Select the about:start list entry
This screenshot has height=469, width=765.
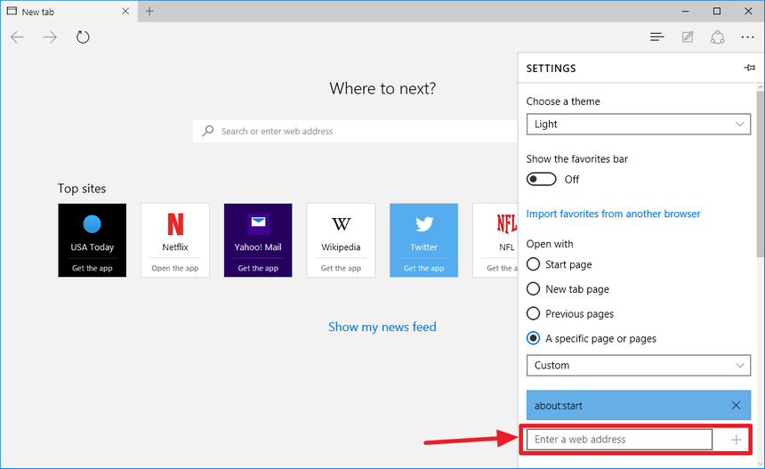(638, 405)
